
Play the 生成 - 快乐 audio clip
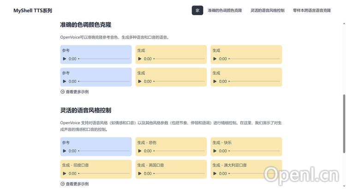(x=215, y=151)
